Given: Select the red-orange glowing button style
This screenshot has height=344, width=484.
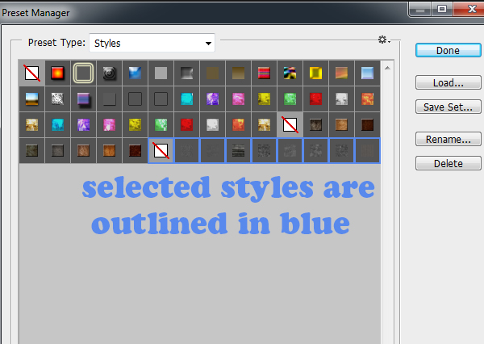Looking at the screenshot, I should pos(58,73).
